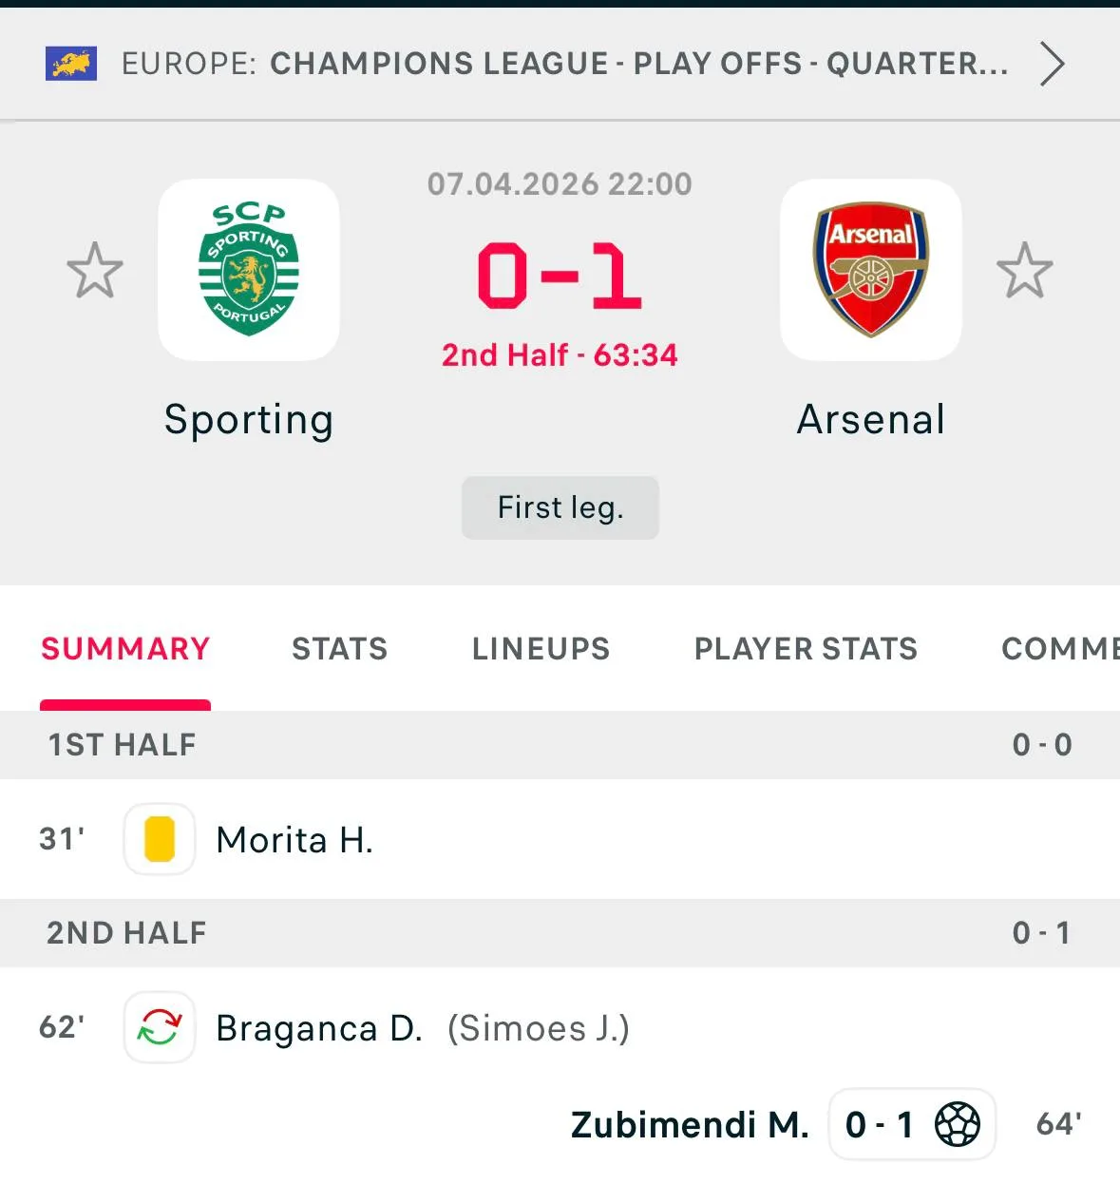Open Braganca D. player profile
Screen dimensions: 1120x1184
319,1028
